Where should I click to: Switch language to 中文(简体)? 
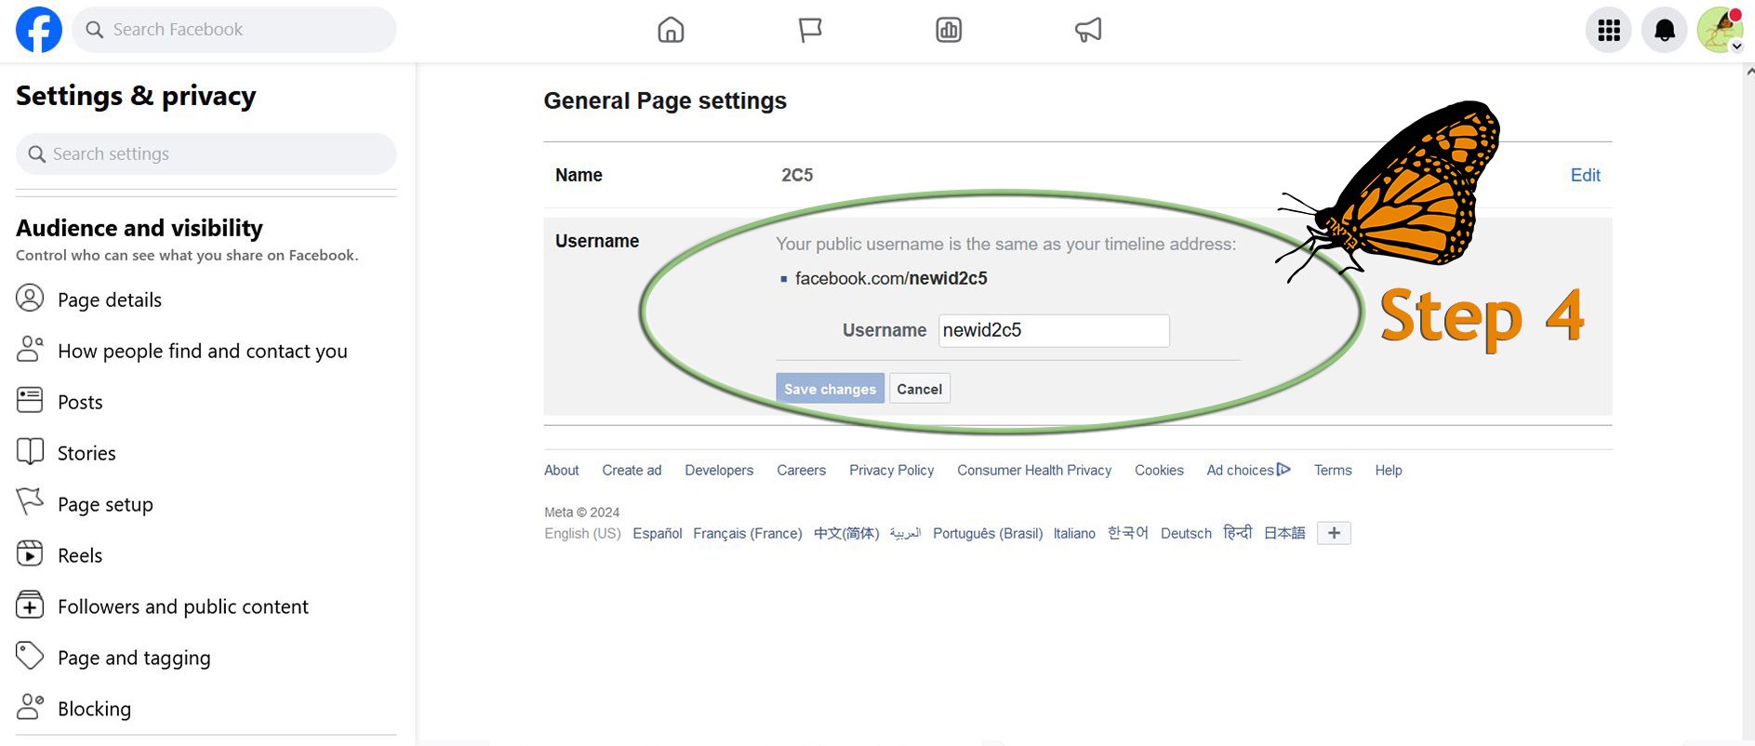click(846, 533)
